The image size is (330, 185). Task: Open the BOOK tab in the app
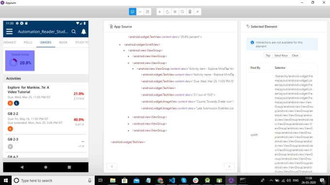click(x=63, y=43)
